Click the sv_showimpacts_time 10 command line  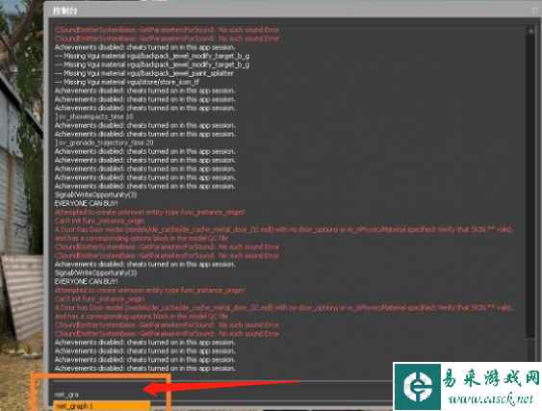[x=94, y=116]
